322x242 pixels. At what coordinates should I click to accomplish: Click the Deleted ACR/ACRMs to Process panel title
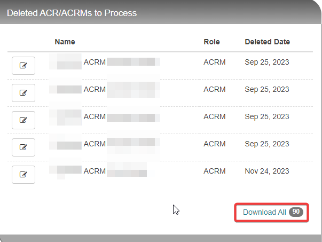(x=72, y=13)
